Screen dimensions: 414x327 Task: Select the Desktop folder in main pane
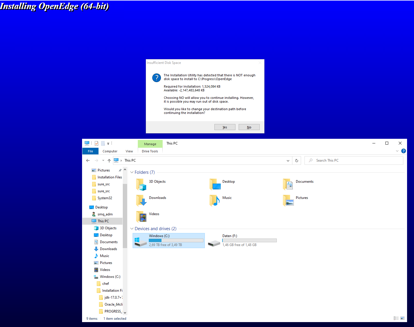click(222, 184)
